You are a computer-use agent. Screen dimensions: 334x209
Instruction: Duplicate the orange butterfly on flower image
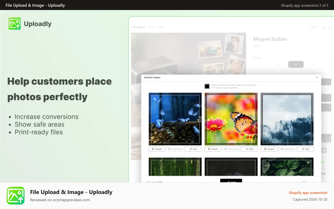[x=231, y=149]
